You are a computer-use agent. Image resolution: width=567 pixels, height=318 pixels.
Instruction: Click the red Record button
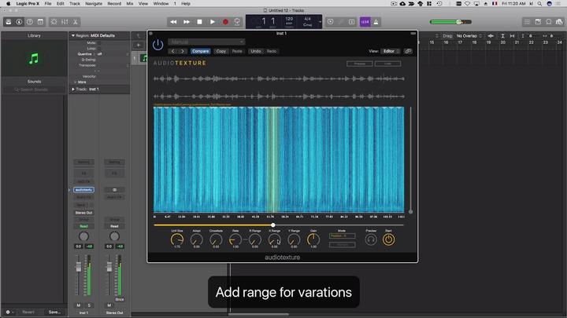[225, 22]
